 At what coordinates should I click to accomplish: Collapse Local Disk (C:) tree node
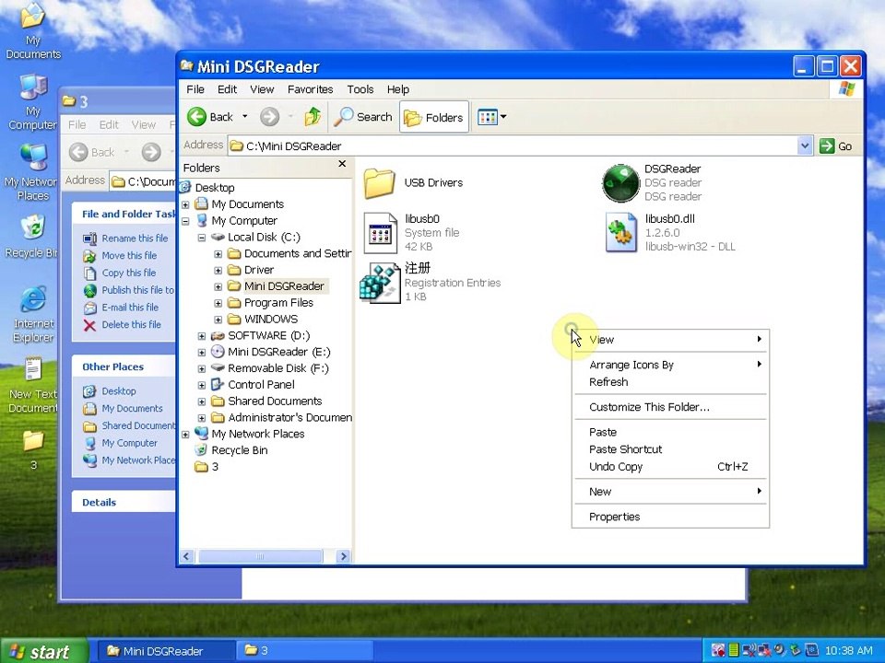(202, 238)
